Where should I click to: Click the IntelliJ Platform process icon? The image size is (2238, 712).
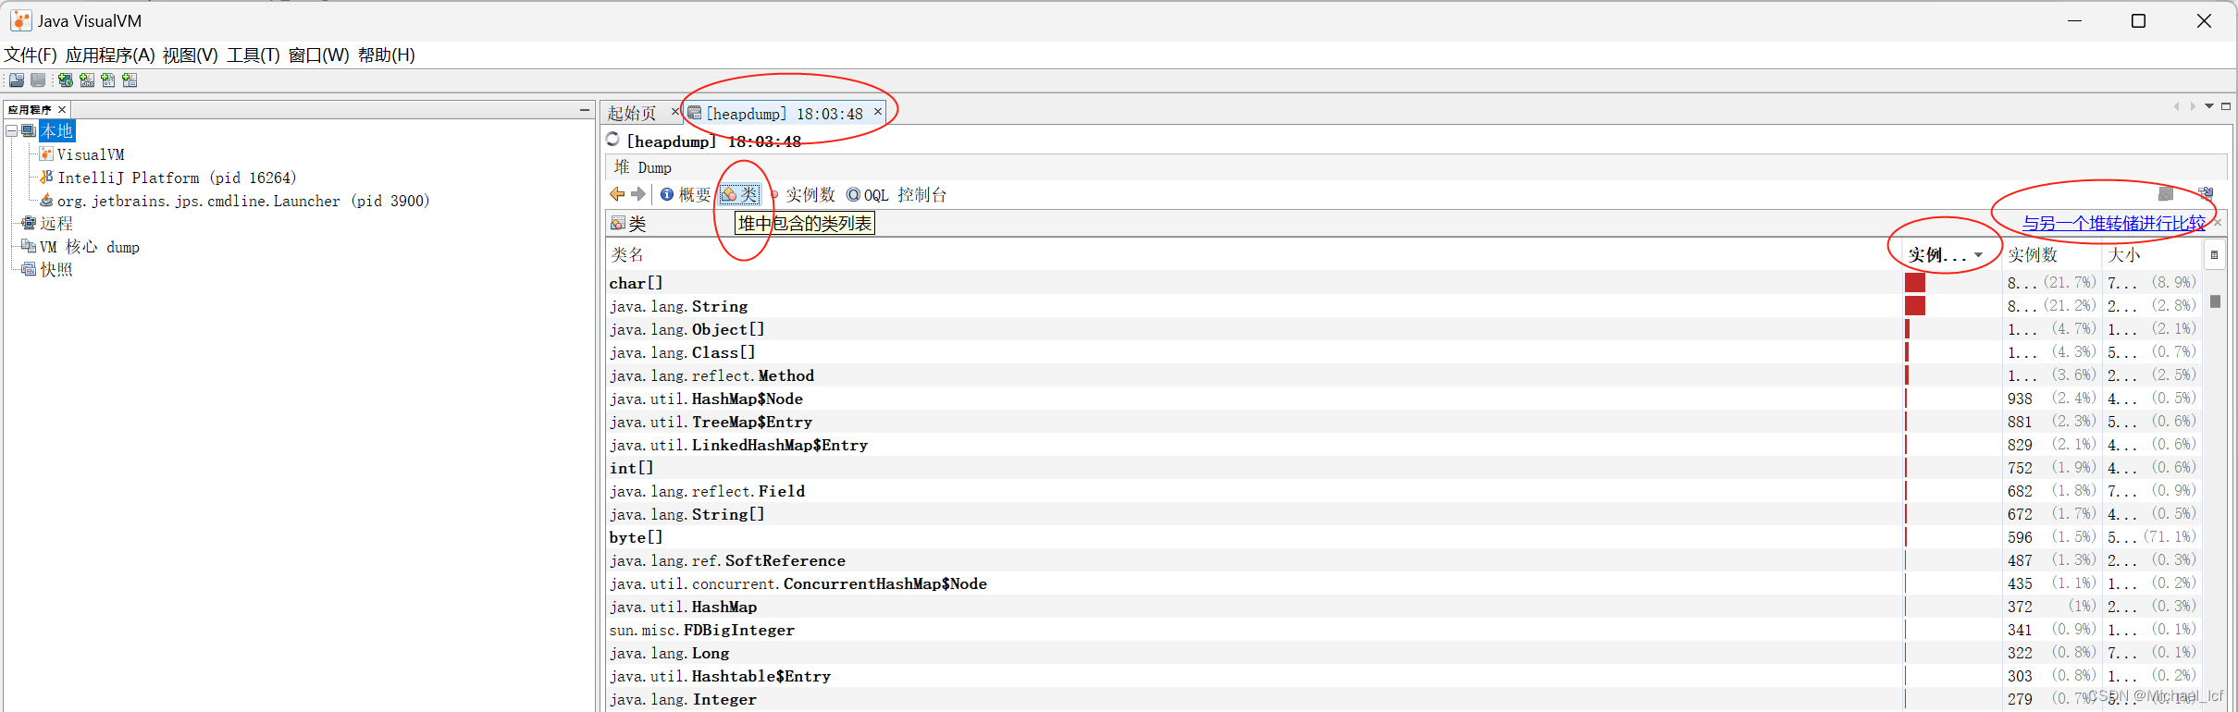click(46, 177)
